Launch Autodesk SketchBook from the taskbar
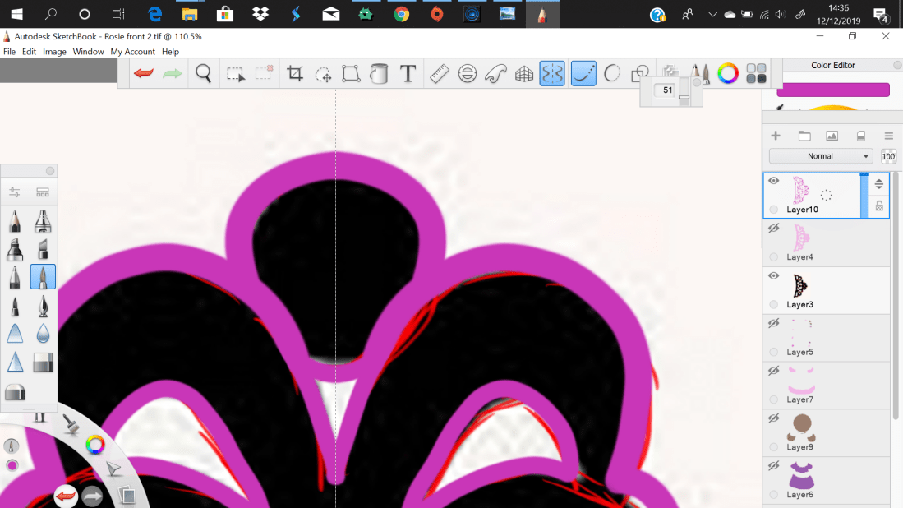This screenshot has width=903, height=508. tap(542, 13)
